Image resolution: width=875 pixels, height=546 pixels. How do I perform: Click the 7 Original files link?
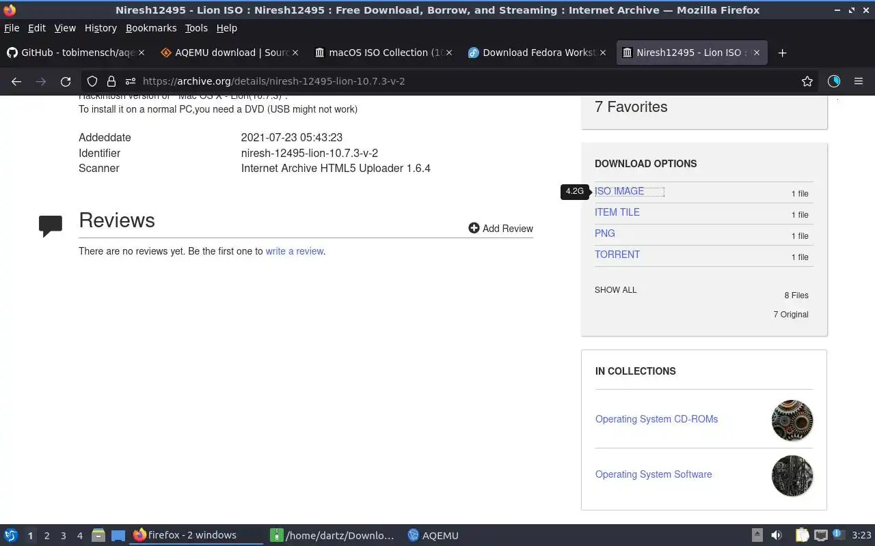(791, 315)
